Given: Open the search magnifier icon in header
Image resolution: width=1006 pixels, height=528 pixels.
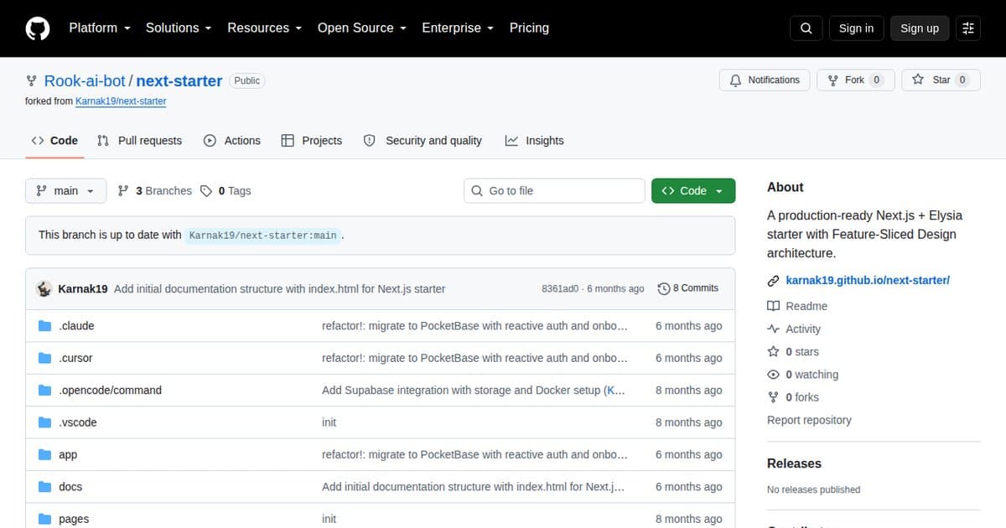Looking at the screenshot, I should (806, 28).
